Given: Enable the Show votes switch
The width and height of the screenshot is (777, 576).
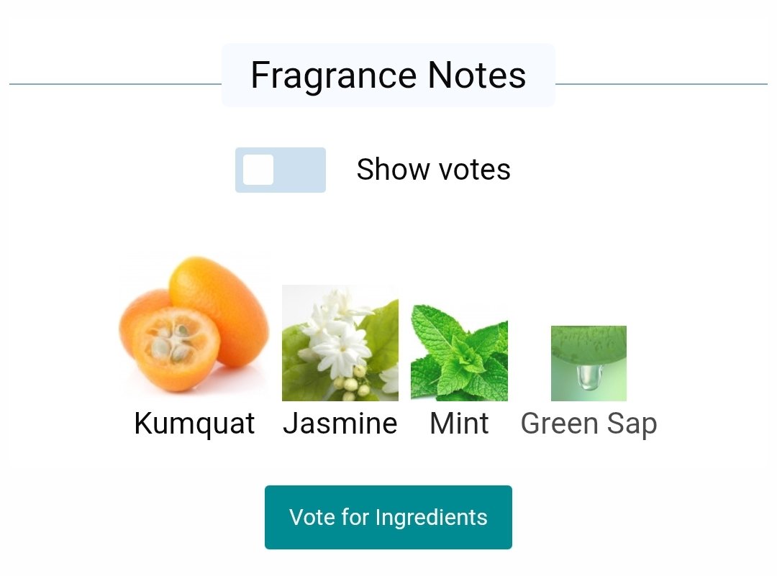Looking at the screenshot, I should [281, 170].
